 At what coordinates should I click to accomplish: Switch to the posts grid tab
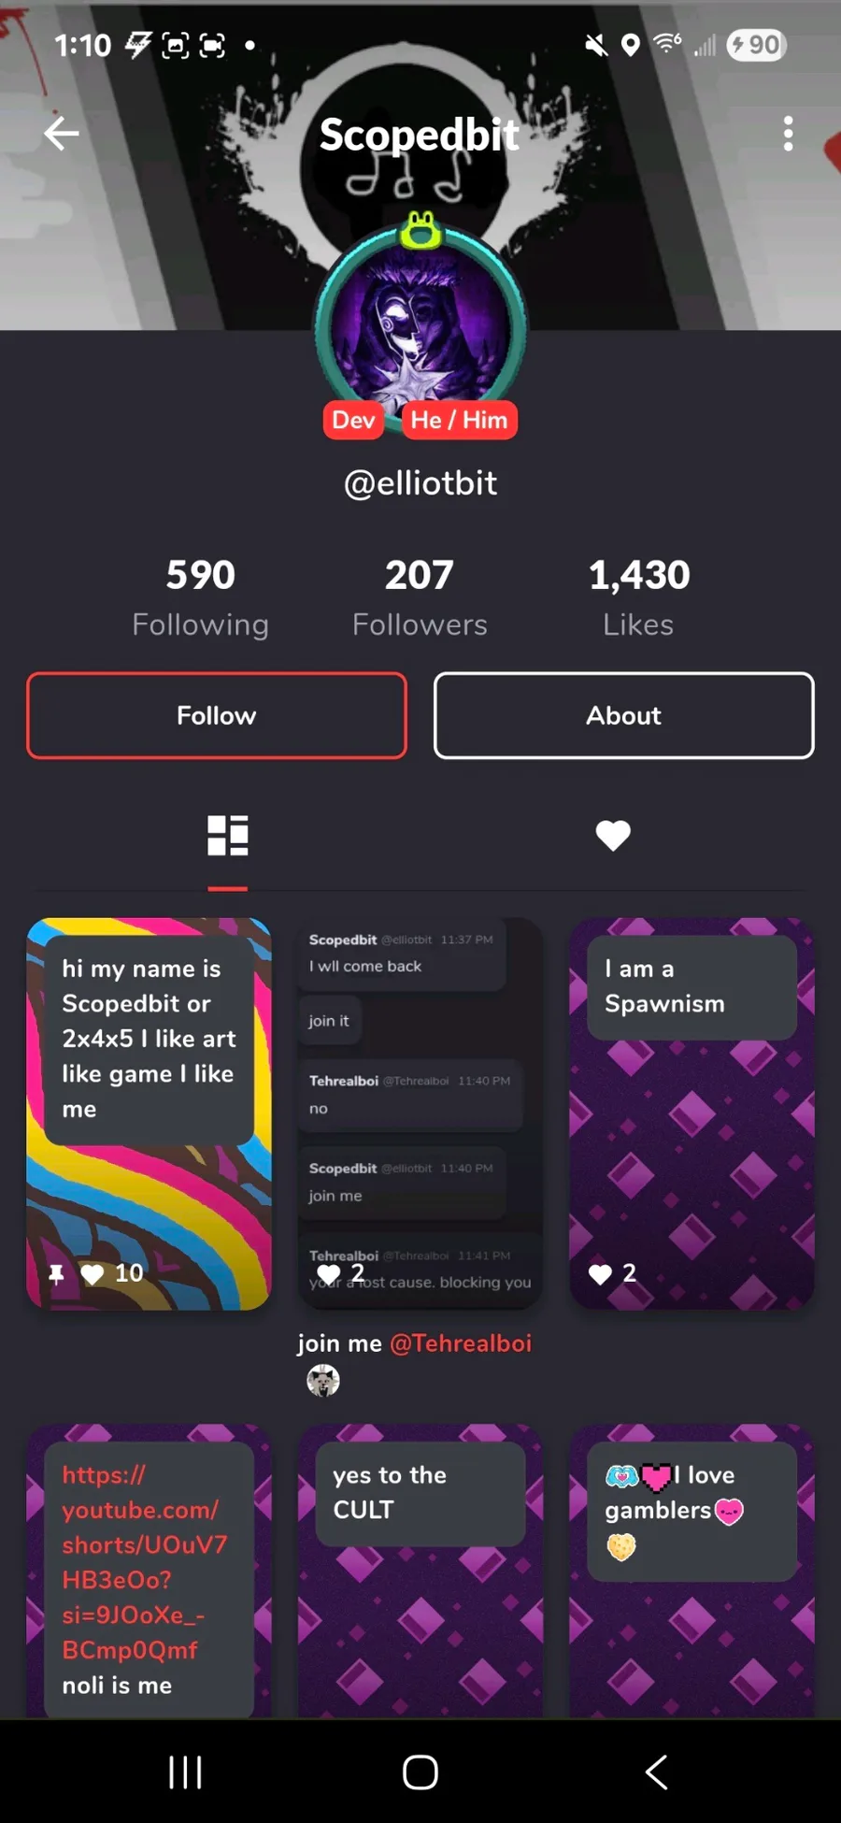[x=228, y=835]
